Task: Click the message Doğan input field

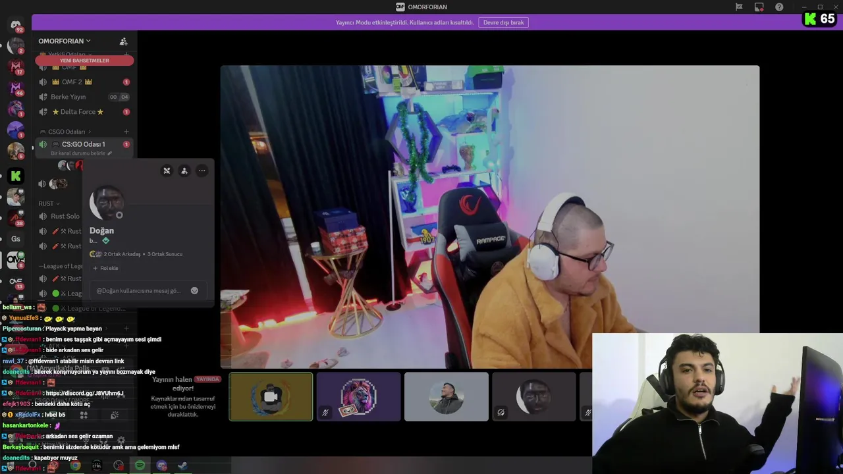Action: (x=148, y=290)
